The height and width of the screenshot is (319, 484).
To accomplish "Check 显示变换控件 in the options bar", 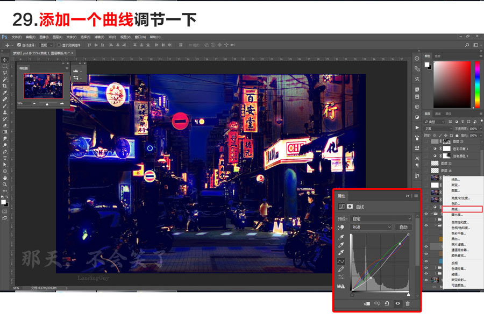I will point(59,45).
